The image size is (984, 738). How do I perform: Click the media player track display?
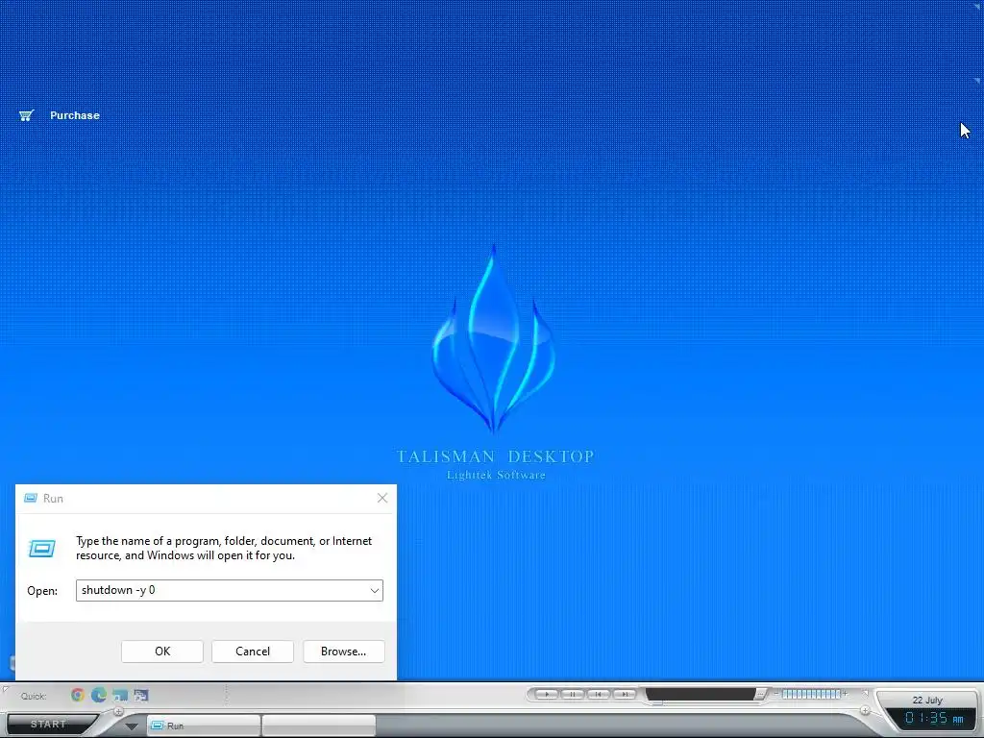701,694
